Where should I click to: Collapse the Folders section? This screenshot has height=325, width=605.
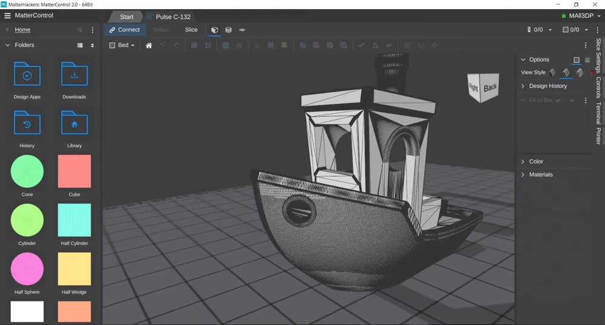7,45
